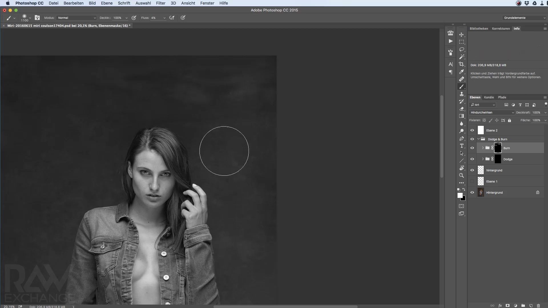Enable airbrush mode next to Fluss
The height and width of the screenshot is (308, 548).
pyautogui.click(x=172, y=18)
